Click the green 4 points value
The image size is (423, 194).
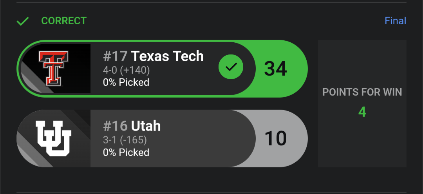[362, 112]
